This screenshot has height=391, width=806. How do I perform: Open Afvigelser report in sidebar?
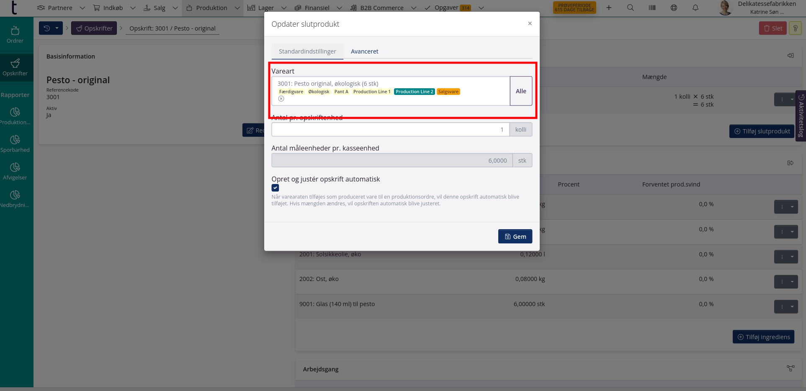tap(15, 171)
